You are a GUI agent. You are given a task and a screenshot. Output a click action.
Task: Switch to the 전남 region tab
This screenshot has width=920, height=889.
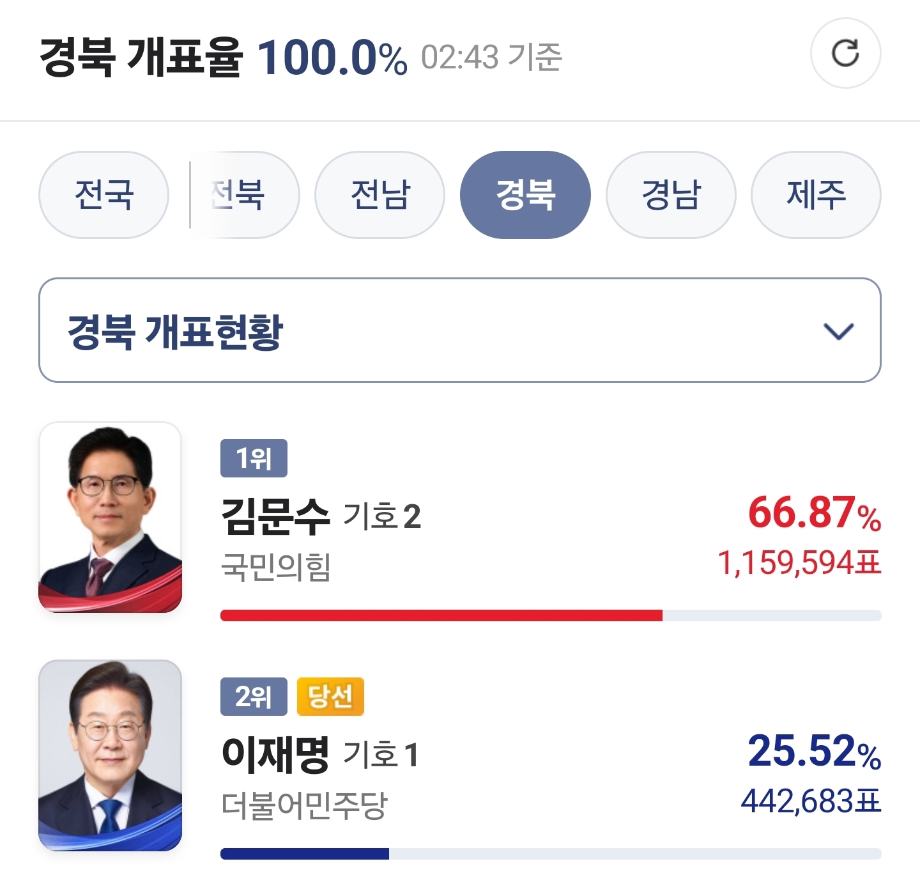380,195
